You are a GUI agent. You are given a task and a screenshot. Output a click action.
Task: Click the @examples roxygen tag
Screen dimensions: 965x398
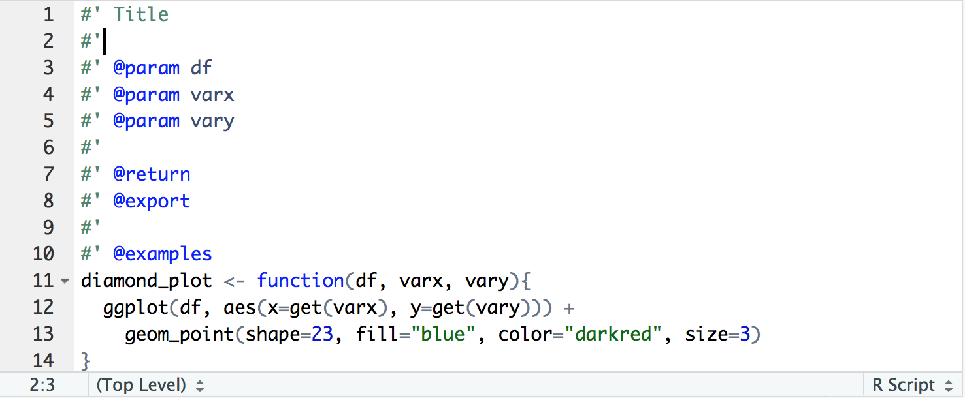click(x=163, y=254)
